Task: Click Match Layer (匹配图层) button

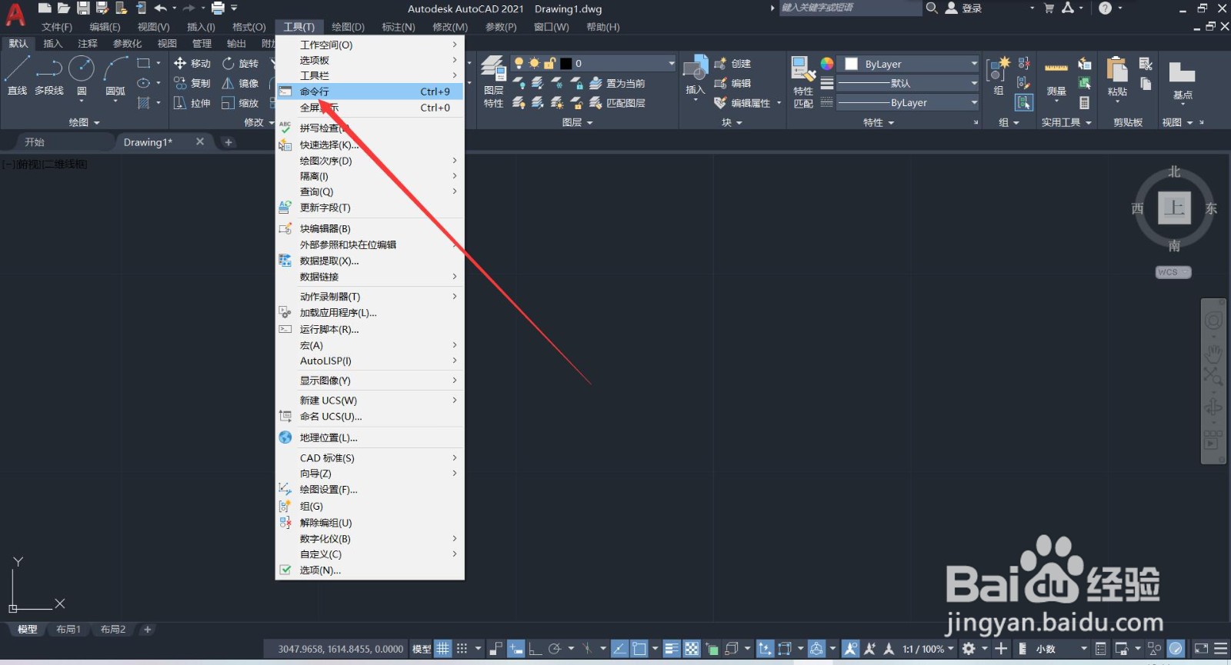Action: [x=617, y=103]
